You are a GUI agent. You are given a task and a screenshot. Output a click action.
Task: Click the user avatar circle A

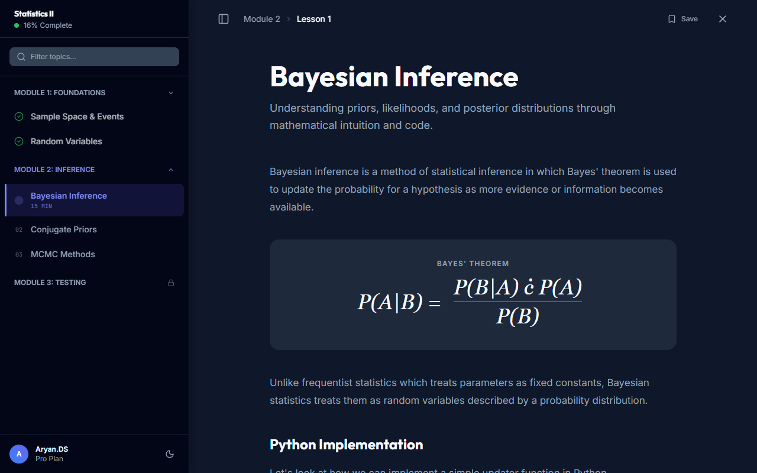point(19,454)
